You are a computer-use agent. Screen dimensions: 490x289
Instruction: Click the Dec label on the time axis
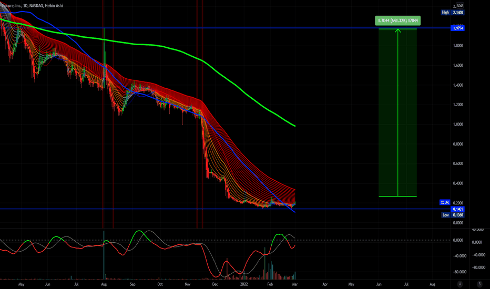pos(215,284)
